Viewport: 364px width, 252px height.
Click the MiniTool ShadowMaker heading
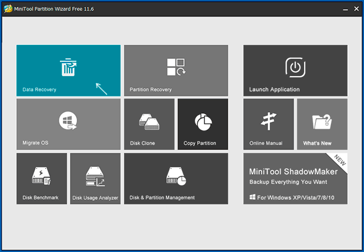click(293, 172)
